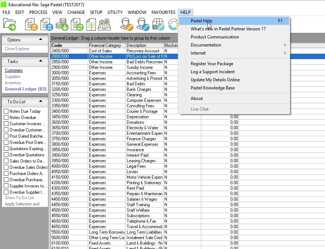This screenshot has width=325, height=249.
Task: Open the UTILITY menu
Action: point(115,12)
